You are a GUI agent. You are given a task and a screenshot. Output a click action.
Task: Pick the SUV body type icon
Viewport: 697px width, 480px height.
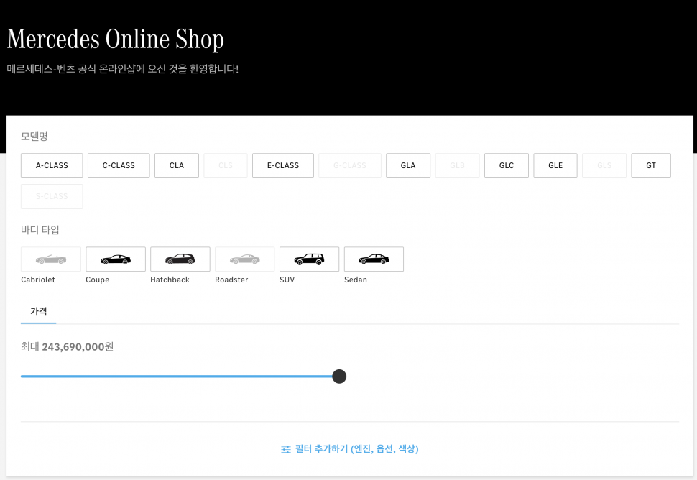click(309, 259)
